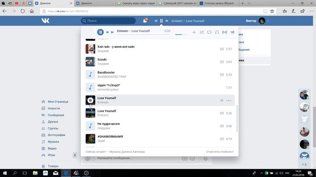Screen dimensions: 316x177
Task: Add current track with the plus icon
Action: [194, 32]
